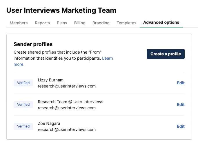Select the name Zoe Nagara
198x144 pixels.
click(49, 123)
